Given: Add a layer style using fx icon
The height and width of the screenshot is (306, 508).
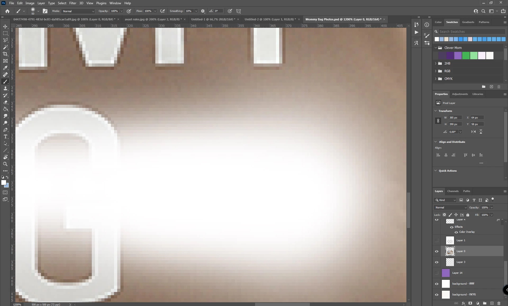Looking at the screenshot, I should point(463,303).
